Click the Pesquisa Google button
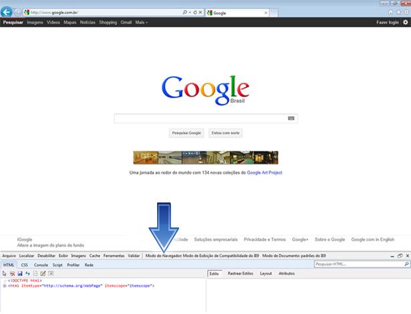The image size is (411, 314). (186, 133)
